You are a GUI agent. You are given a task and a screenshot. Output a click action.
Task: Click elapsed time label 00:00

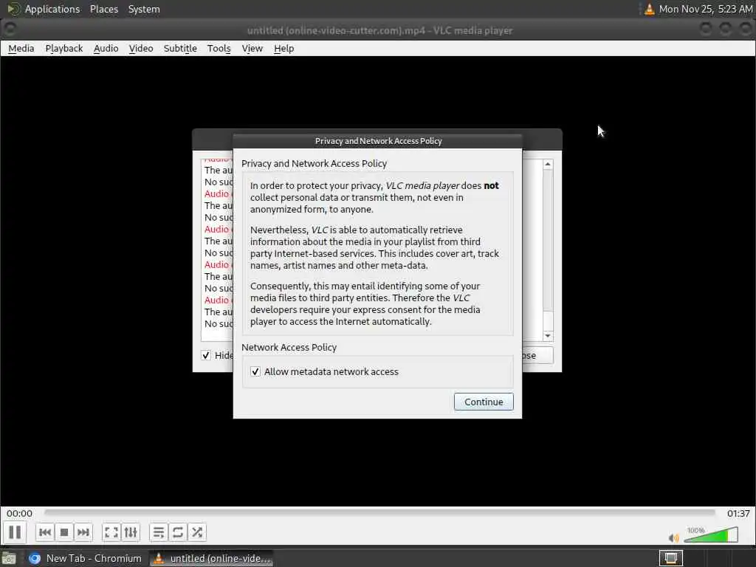pos(19,514)
